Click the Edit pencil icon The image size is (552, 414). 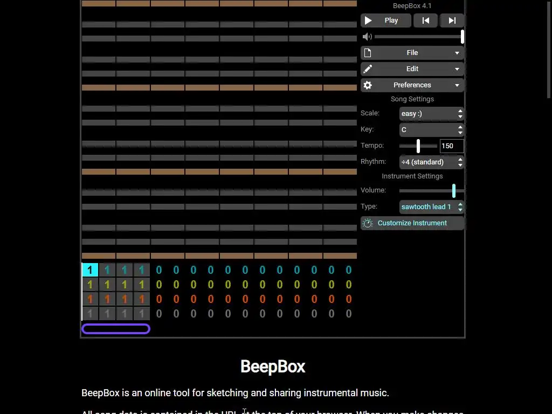click(368, 69)
